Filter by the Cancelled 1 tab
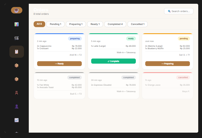202x138 pixels. pos(138,24)
